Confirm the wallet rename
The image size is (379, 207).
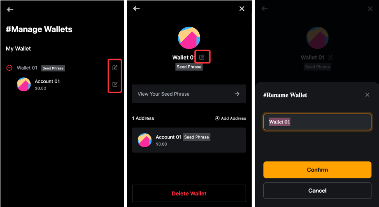(x=317, y=170)
